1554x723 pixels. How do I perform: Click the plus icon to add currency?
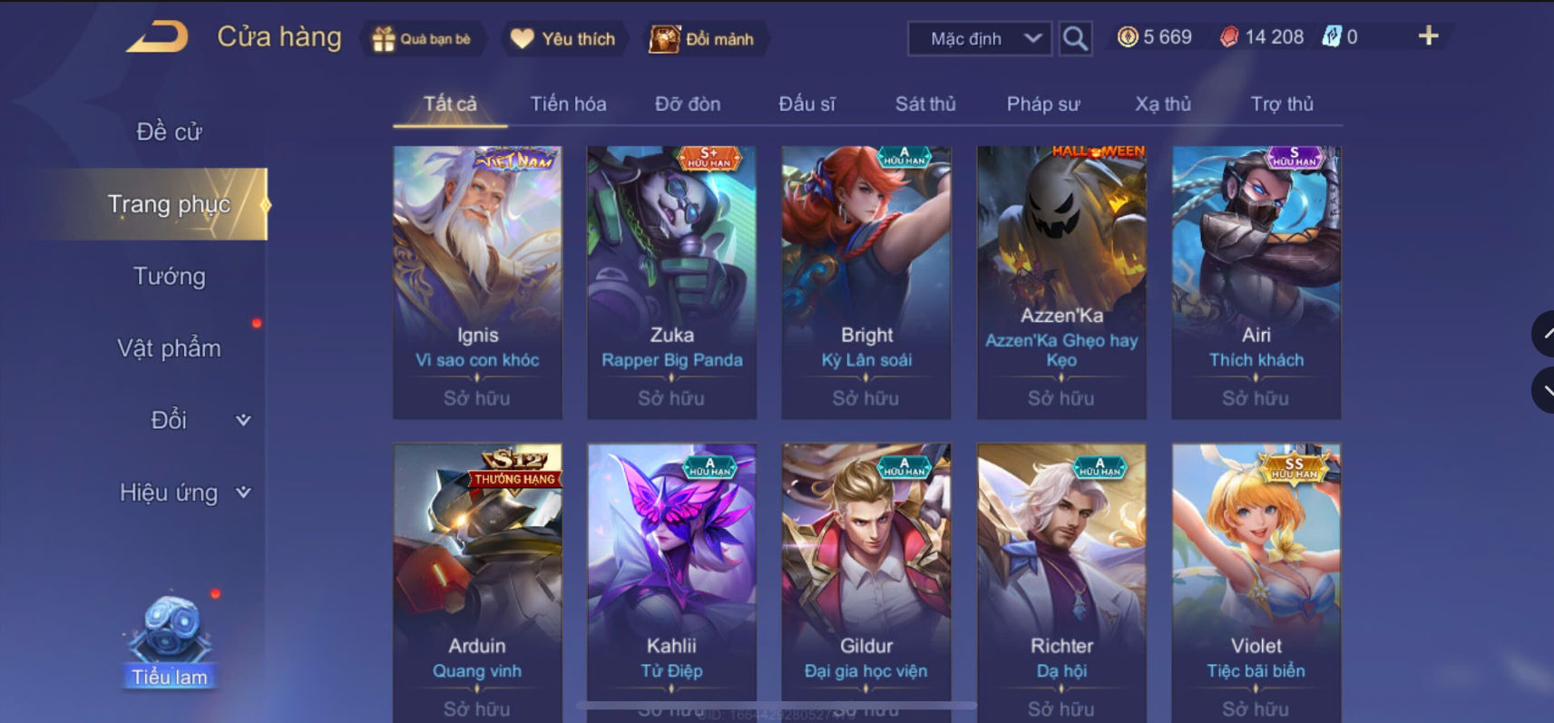pyautogui.click(x=1428, y=36)
